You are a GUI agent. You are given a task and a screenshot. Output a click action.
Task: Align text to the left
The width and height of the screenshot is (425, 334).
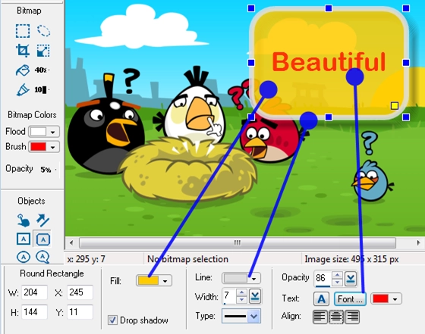coord(320,317)
